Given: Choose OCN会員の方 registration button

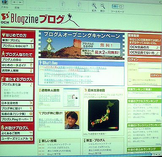Looking at the screenshot, I should coord(145,47).
